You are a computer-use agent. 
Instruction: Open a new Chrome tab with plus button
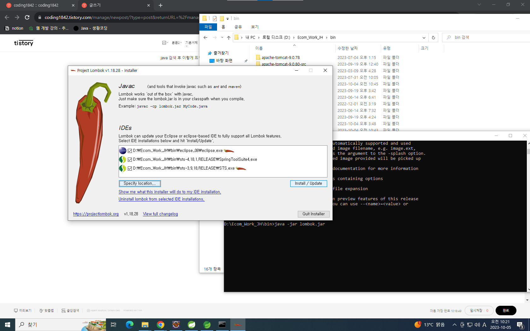pyautogui.click(x=161, y=5)
